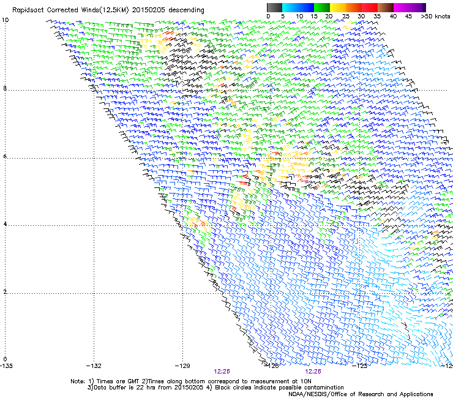Click the chart title 'Rapidscat Corrected Winds(12.5KM)'

(x=70, y=10)
